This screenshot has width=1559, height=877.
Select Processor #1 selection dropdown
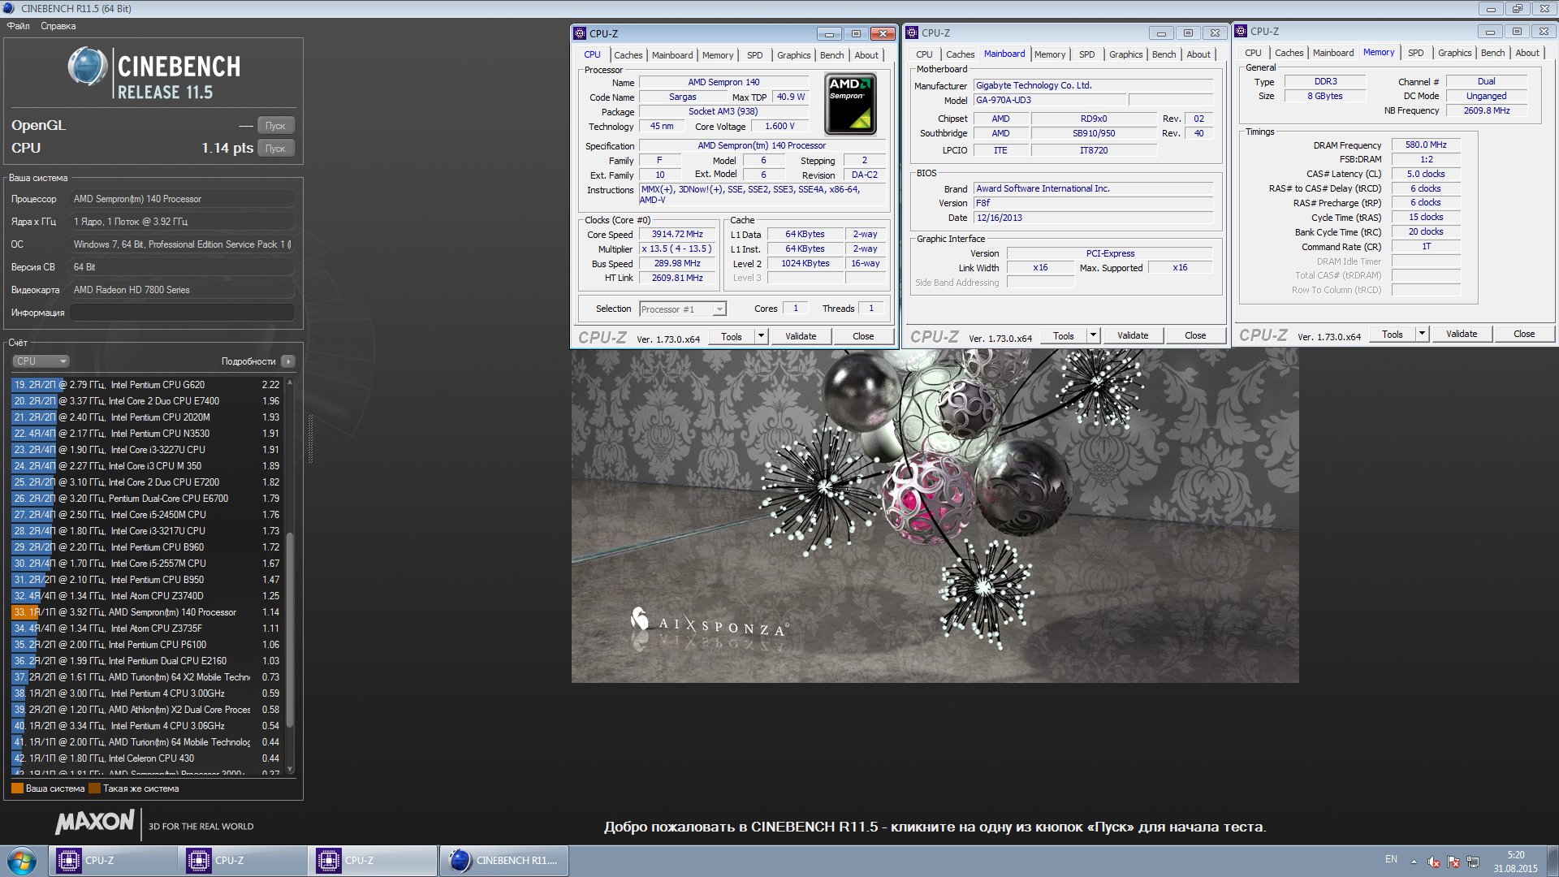click(x=682, y=309)
